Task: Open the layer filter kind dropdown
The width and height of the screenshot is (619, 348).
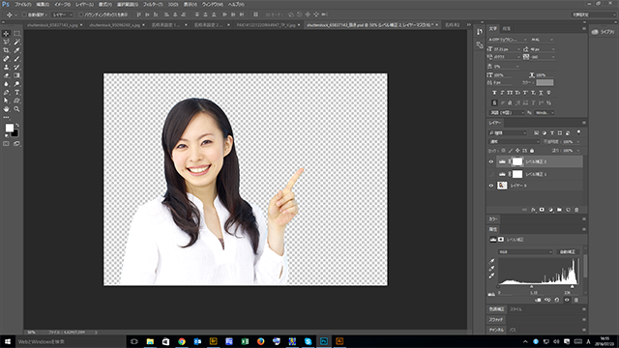Action: pos(508,133)
